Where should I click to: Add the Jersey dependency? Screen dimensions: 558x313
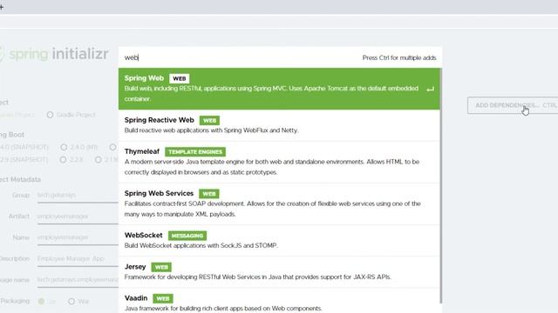point(279,272)
